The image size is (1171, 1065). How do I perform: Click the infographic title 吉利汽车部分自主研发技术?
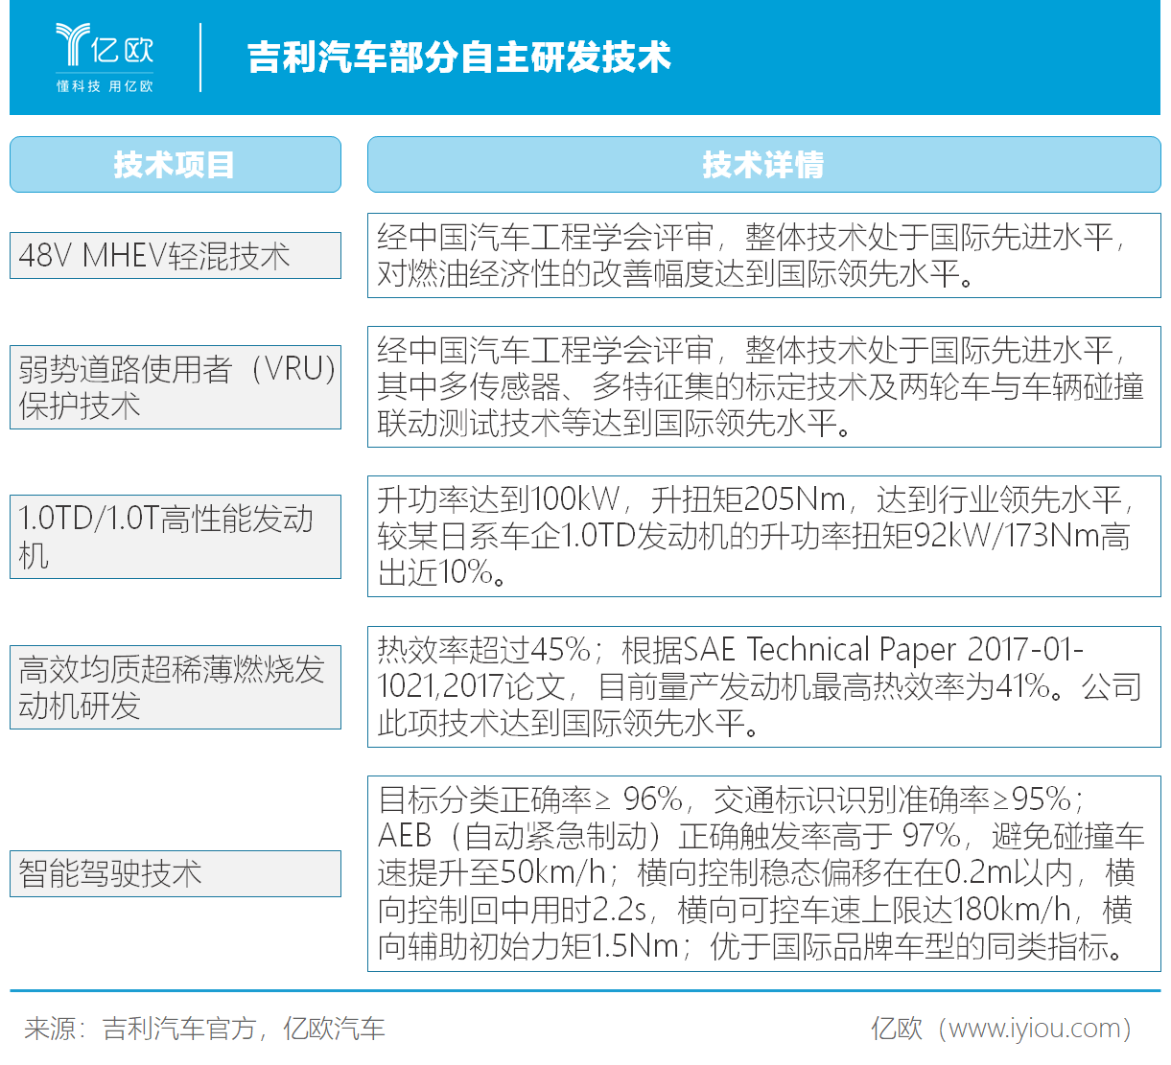[x=459, y=58]
